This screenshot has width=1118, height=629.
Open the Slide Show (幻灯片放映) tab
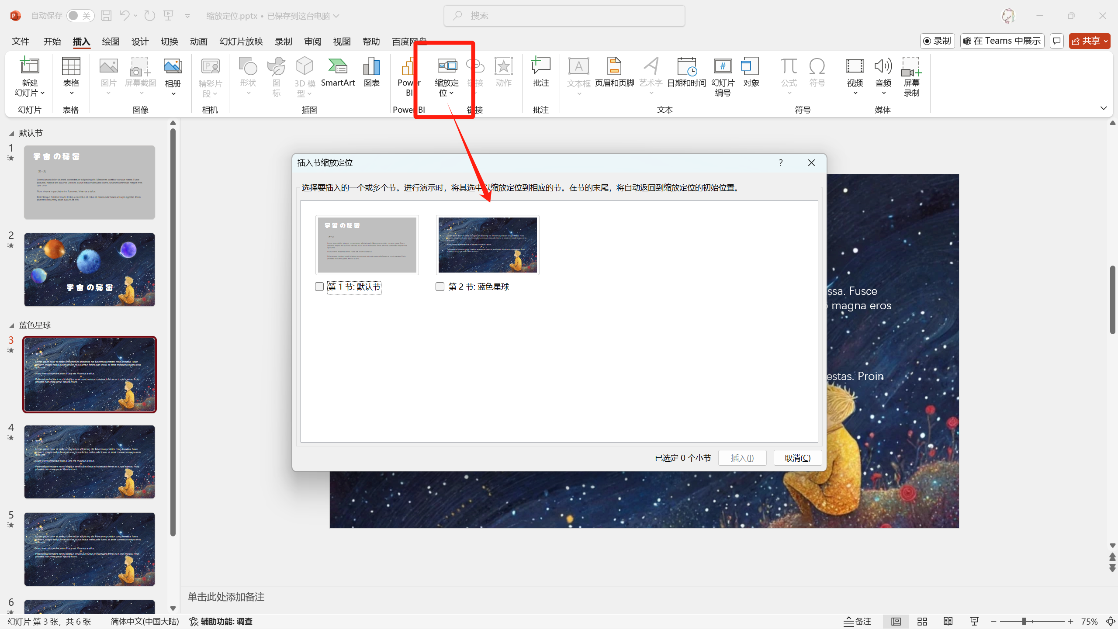(241, 41)
